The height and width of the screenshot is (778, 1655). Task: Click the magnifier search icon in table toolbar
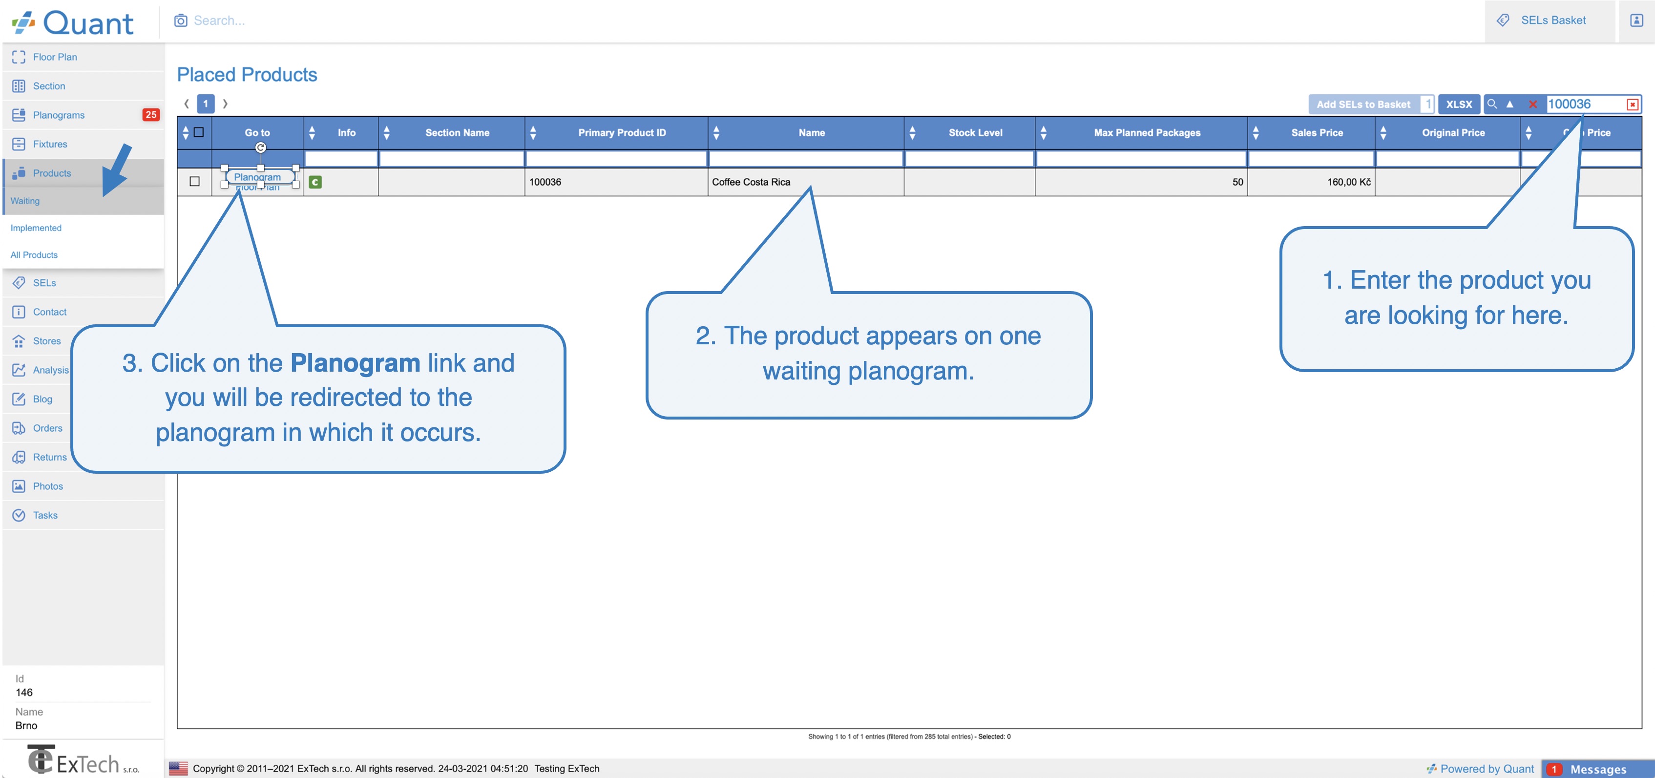click(1492, 104)
